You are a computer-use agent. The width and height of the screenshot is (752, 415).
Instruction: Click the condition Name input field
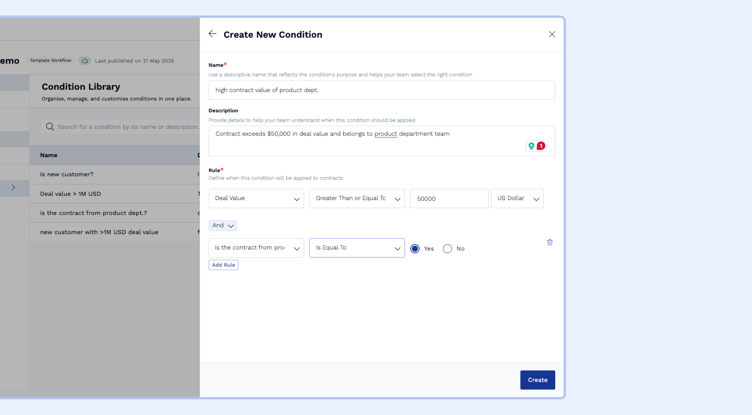pos(381,90)
